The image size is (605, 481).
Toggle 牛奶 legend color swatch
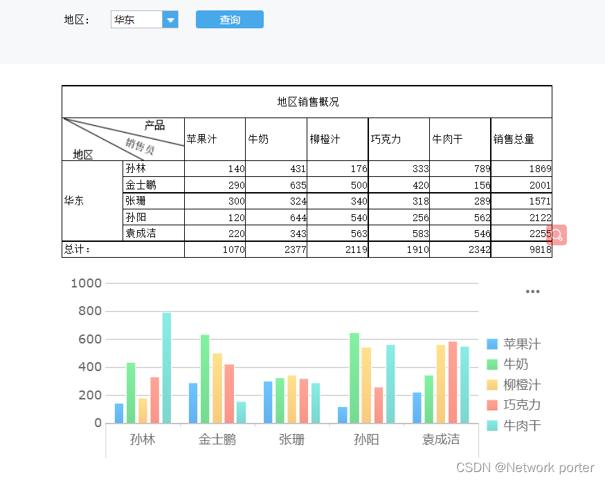pos(492,364)
